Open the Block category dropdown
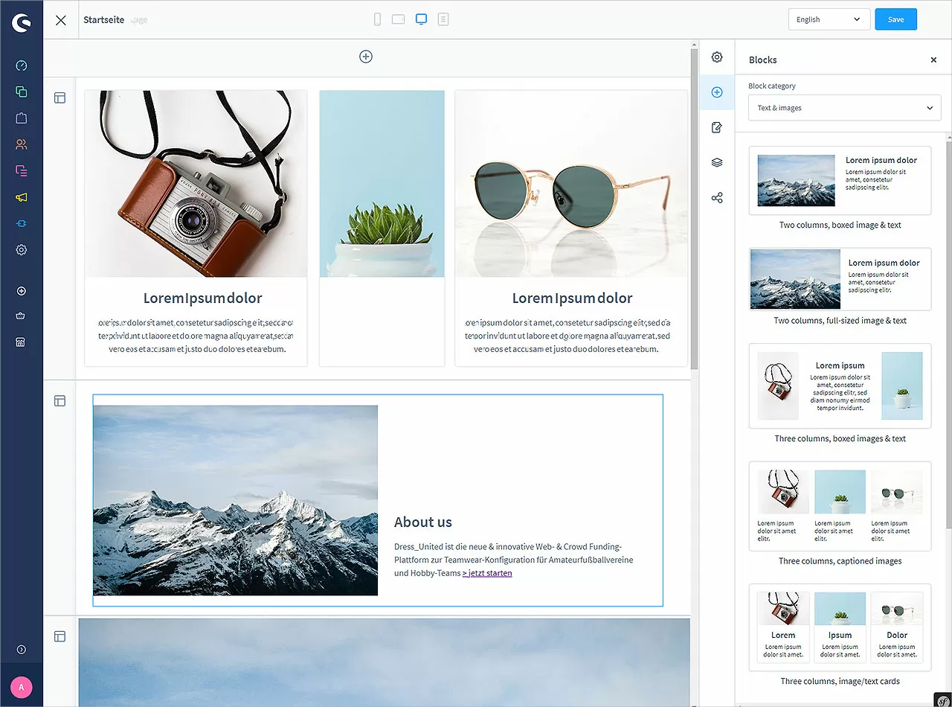 click(844, 107)
